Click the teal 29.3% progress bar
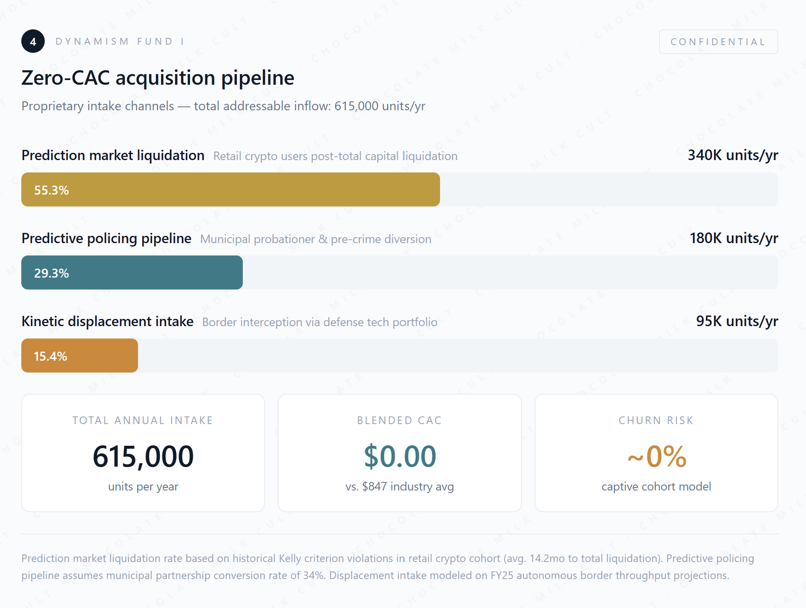This screenshot has height=608, width=806. point(132,272)
